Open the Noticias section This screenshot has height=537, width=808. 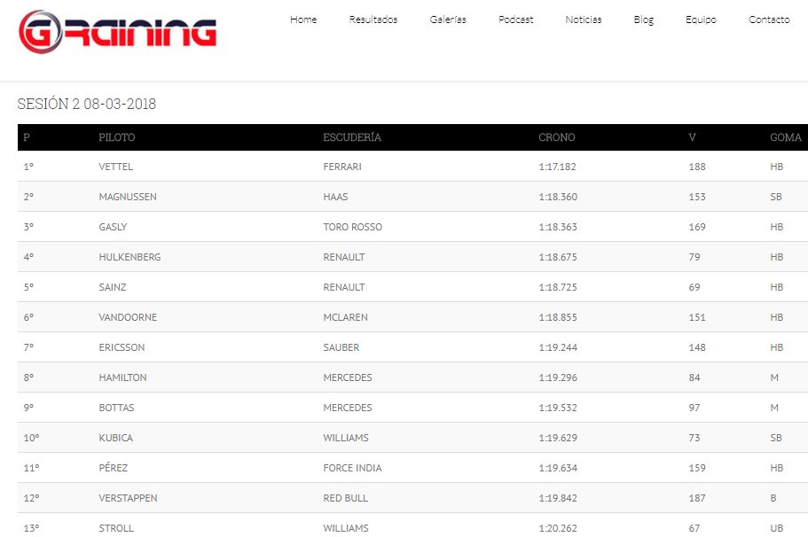(x=584, y=19)
